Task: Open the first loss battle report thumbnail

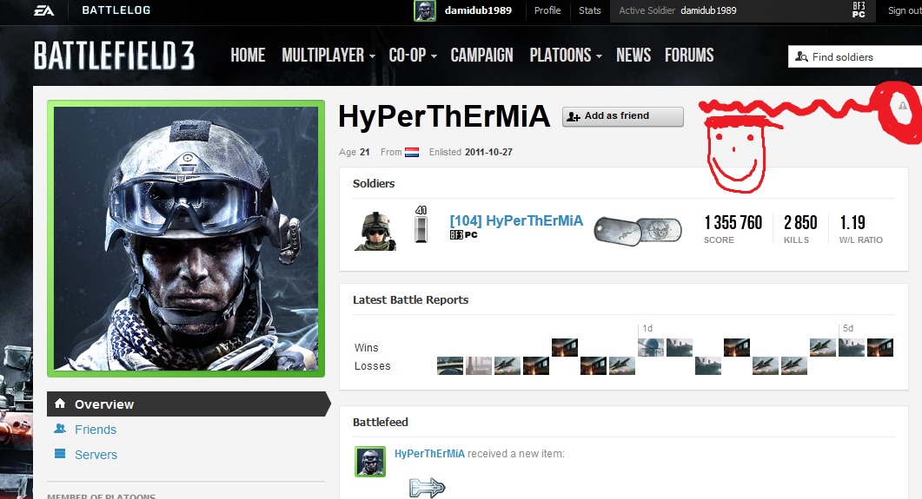Action: point(450,365)
